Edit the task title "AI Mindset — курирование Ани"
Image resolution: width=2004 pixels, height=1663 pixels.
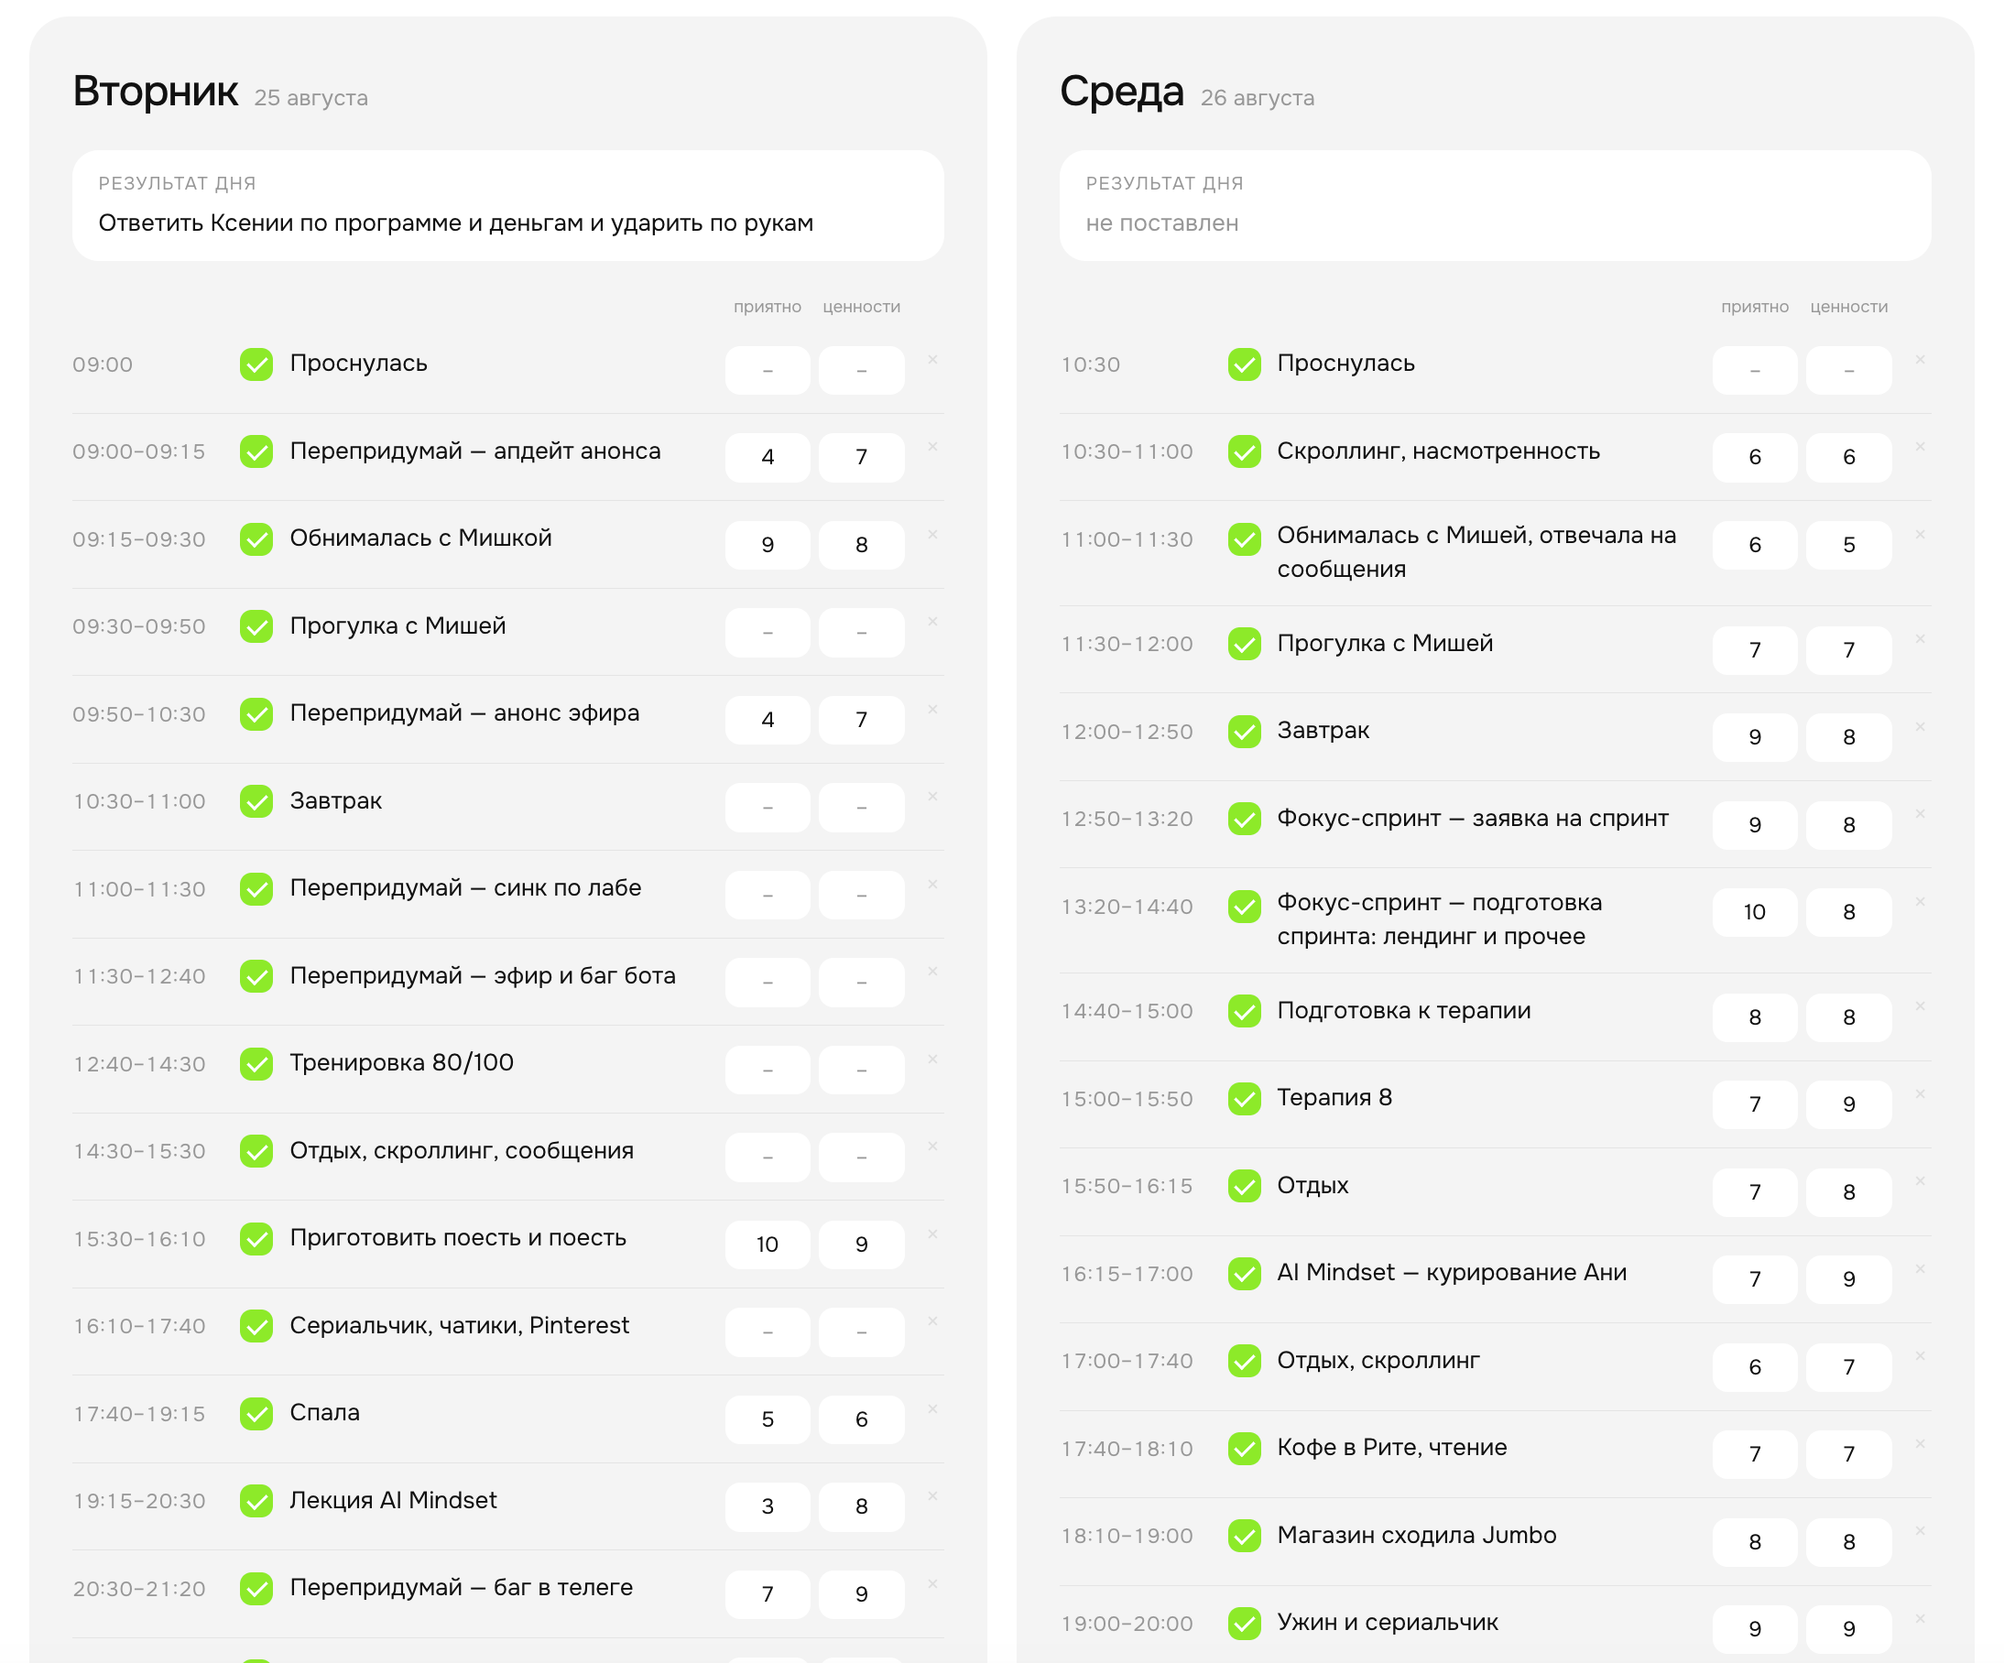(1452, 1273)
